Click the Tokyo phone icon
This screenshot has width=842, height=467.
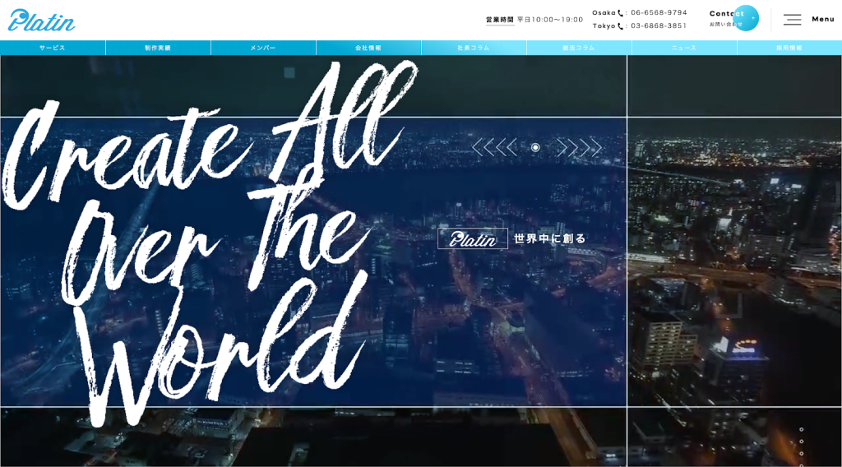pos(621,26)
